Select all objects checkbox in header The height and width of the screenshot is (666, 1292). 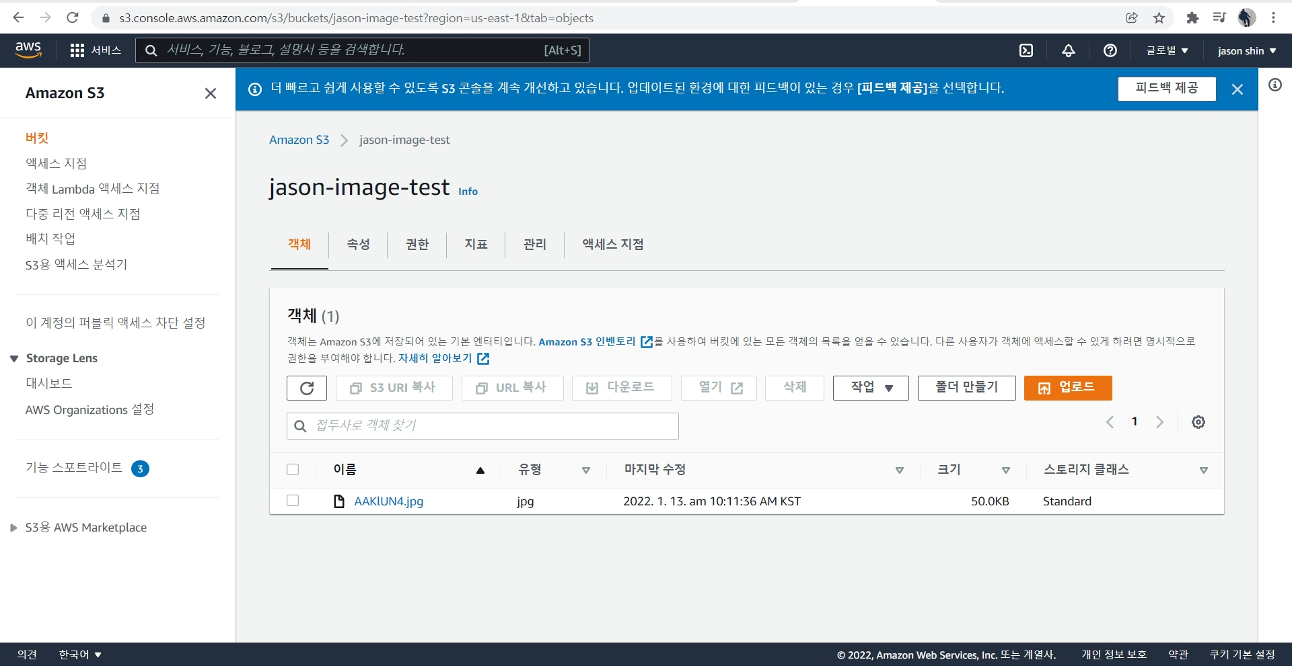coord(293,470)
